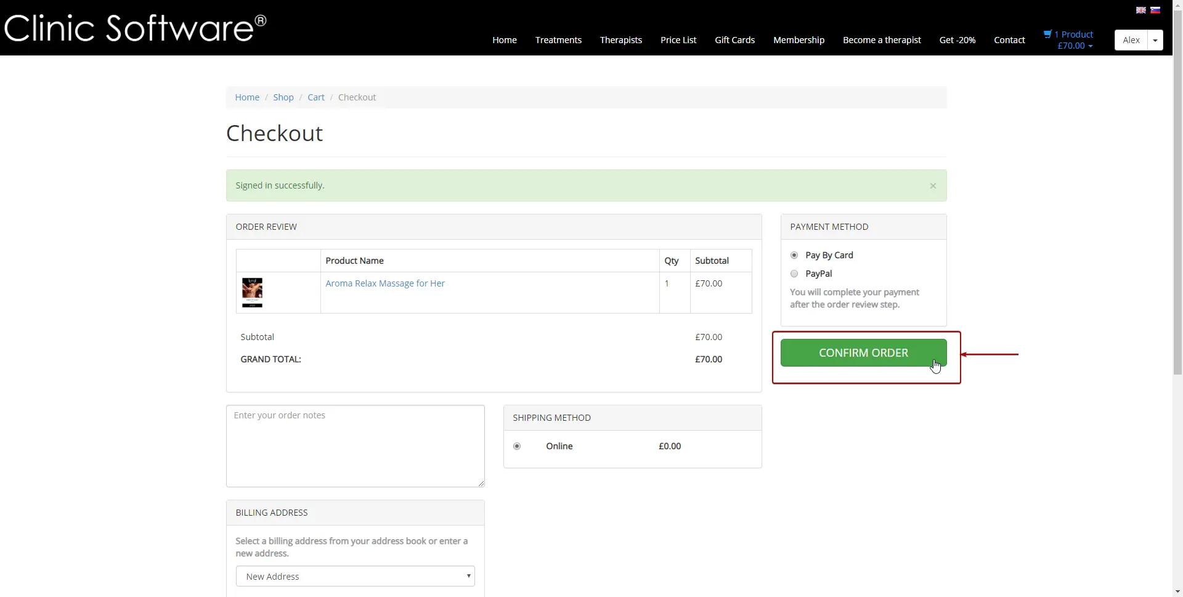Open the Membership navigation item
The height and width of the screenshot is (597, 1183).
[x=799, y=40]
